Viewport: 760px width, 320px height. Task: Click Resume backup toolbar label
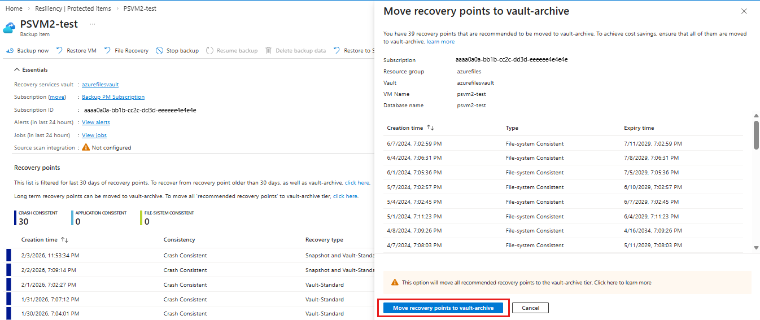pyautogui.click(x=237, y=51)
